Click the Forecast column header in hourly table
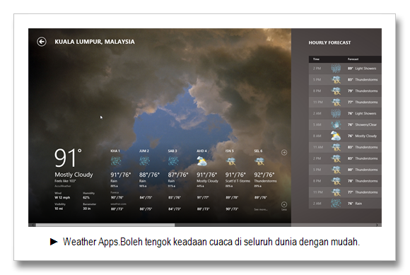This screenshot has width=410, height=275. (x=353, y=59)
